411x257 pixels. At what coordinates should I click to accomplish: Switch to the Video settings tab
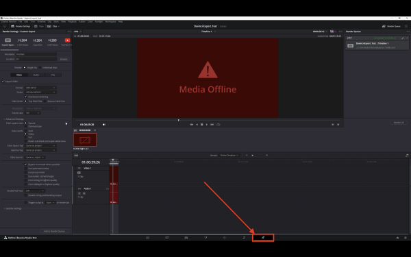click(x=19, y=75)
